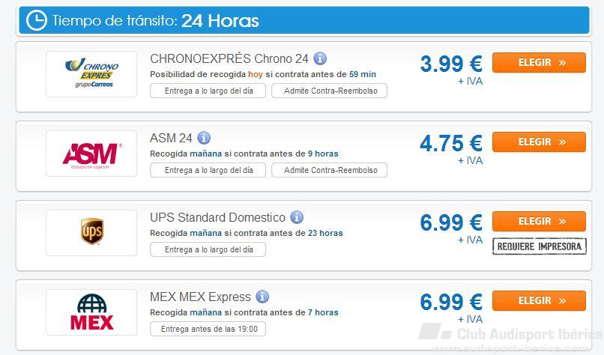This screenshot has width=604, height=355.
Task: Click info icon next to MEX Express
Action: pyautogui.click(x=262, y=297)
